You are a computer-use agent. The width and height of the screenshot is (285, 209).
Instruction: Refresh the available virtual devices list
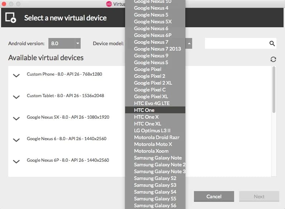click(x=273, y=60)
